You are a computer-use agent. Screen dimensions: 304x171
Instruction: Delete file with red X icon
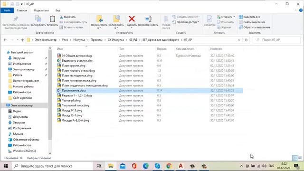pos(132,19)
